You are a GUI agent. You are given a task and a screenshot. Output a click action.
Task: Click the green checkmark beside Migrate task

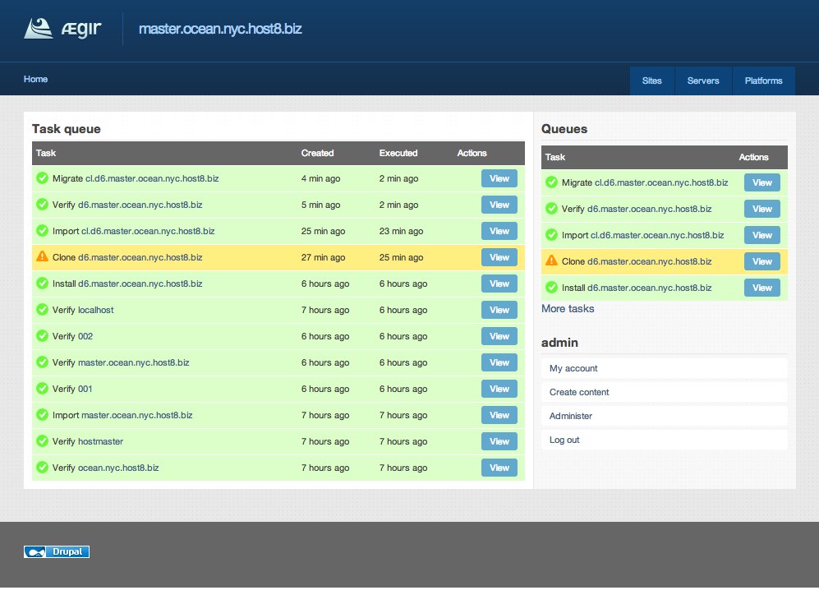click(x=42, y=178)
